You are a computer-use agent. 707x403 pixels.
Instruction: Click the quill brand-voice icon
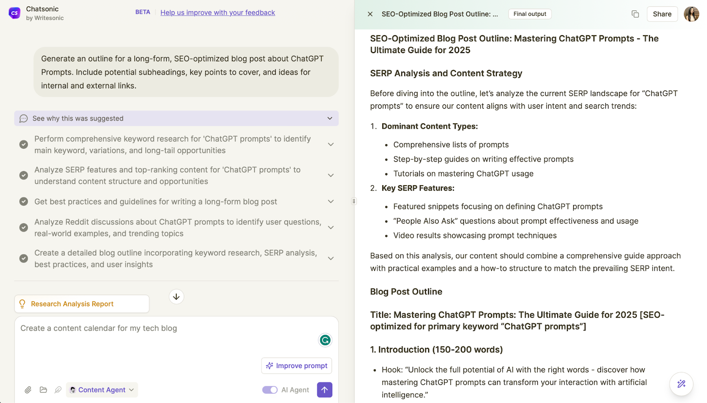[x=58, y=390]
